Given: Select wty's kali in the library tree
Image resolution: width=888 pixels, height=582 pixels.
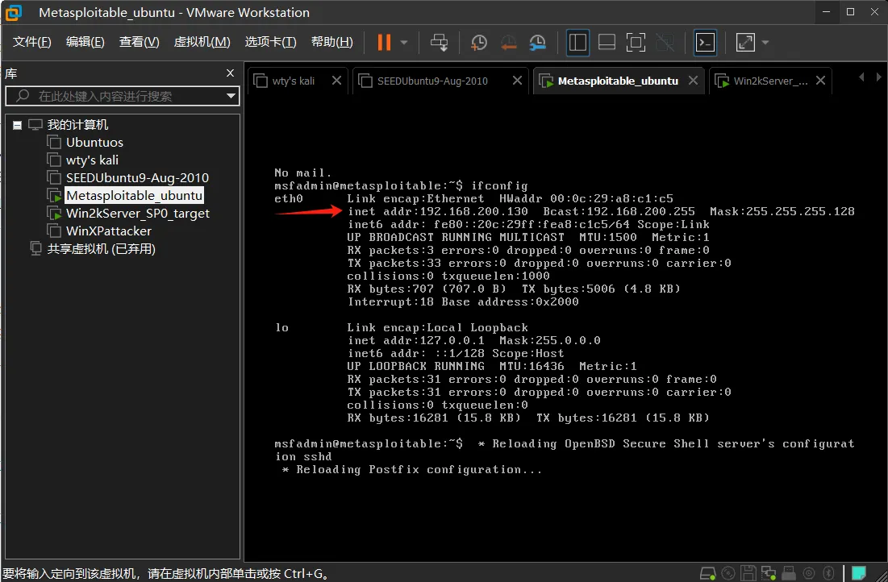Looking at the screenshot, I should (92, 160).
